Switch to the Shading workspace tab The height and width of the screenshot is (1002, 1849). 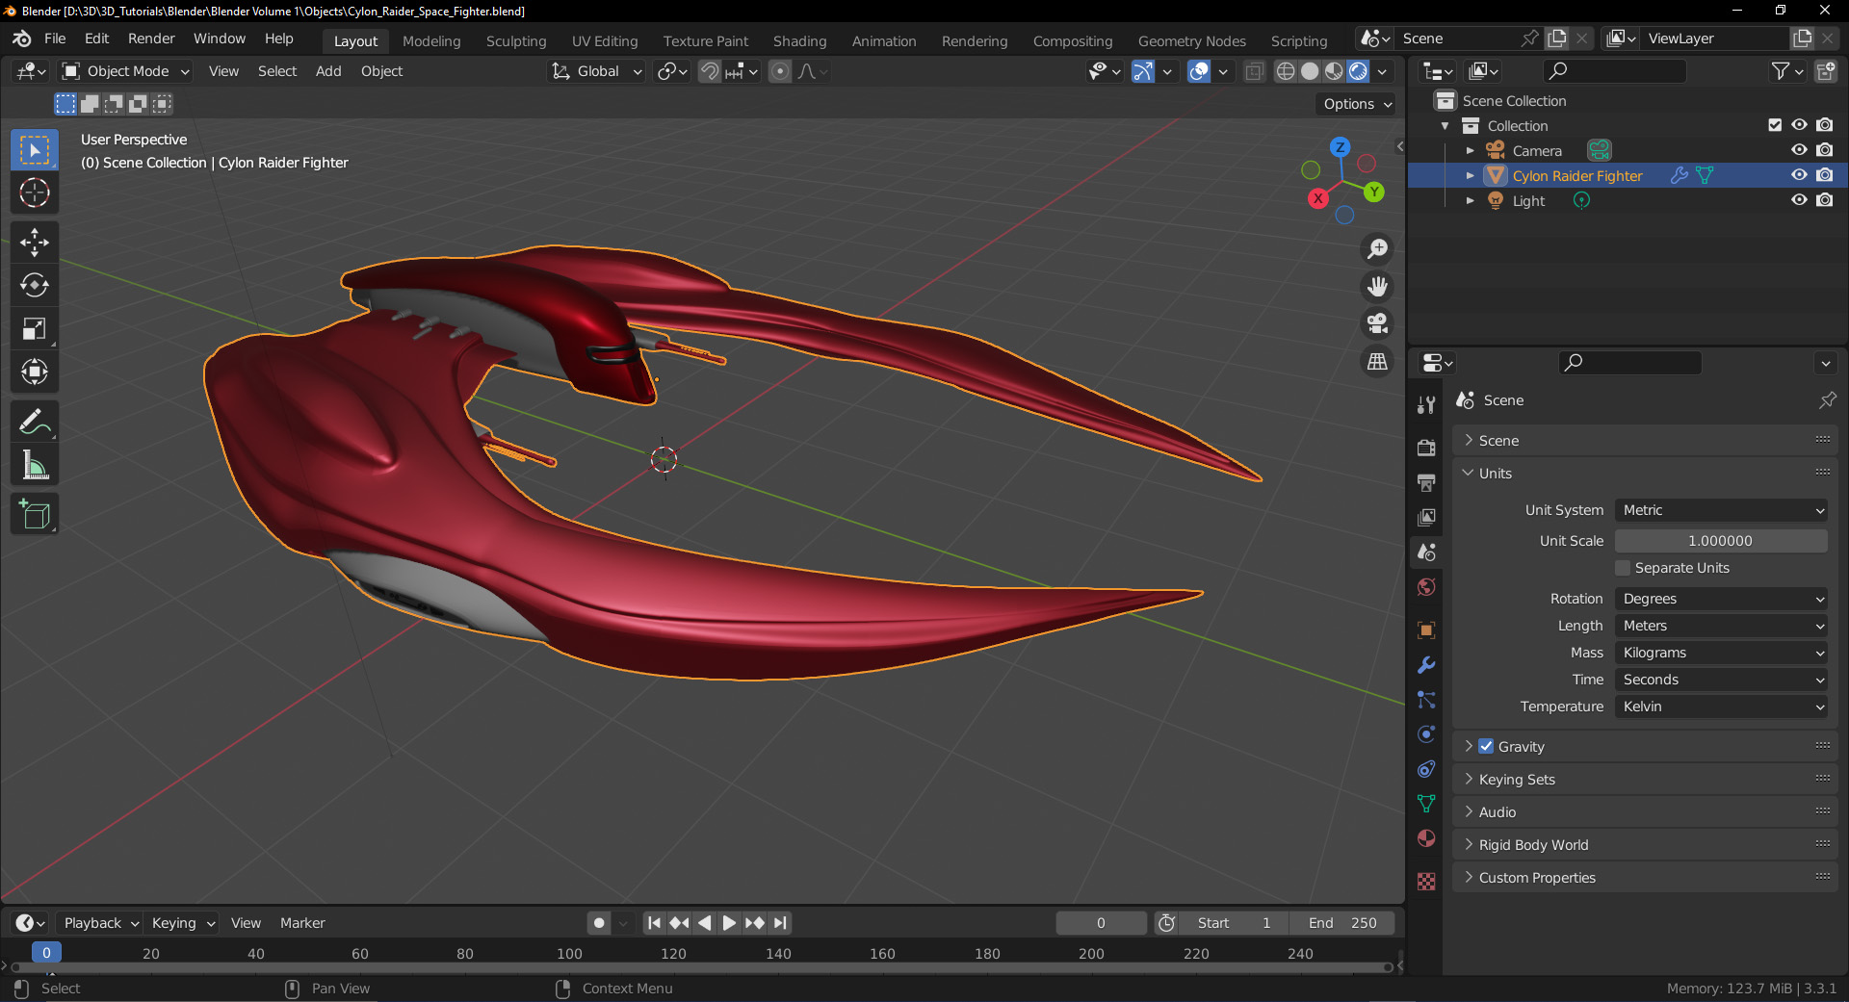point(799,41)
